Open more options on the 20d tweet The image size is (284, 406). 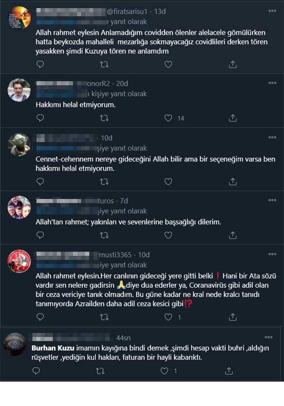click(272, 83)
